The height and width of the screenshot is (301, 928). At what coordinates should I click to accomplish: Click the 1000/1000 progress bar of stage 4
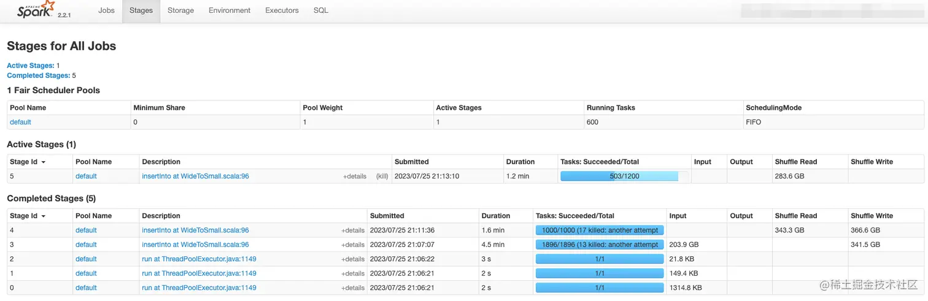[600, 231]
